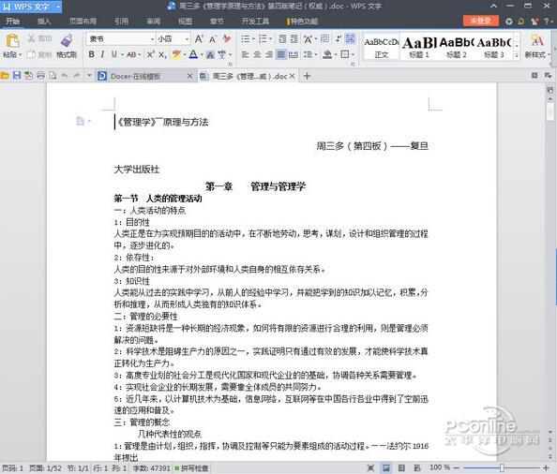This screenshot has height=474, width=557.
Task: Increase font size with the A+ icon
Action: tap(199, 38)
